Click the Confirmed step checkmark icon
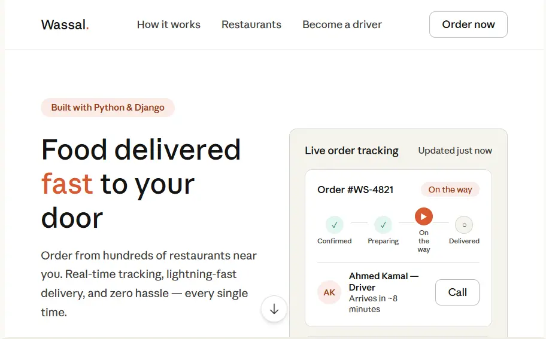 (x=334, y=225)
